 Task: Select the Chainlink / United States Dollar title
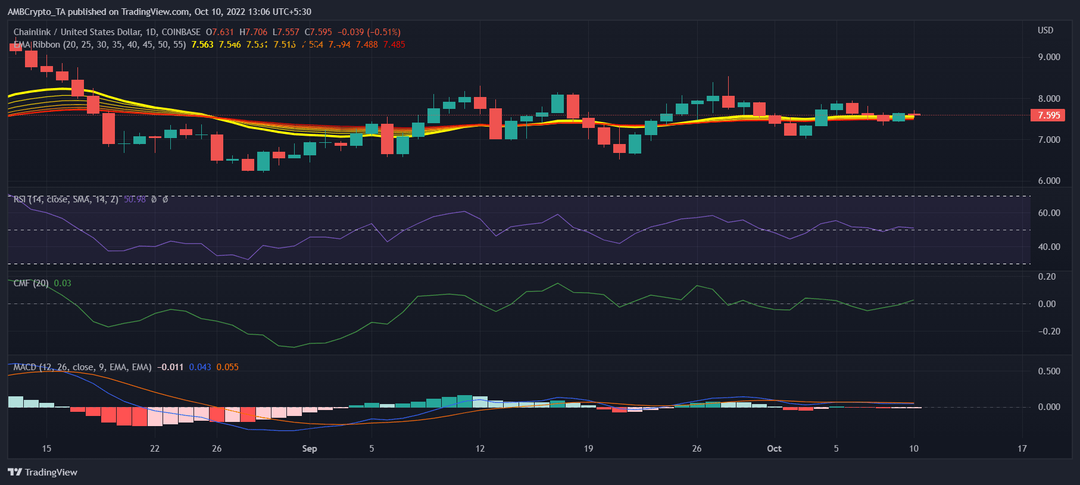(x=77, y=32)
